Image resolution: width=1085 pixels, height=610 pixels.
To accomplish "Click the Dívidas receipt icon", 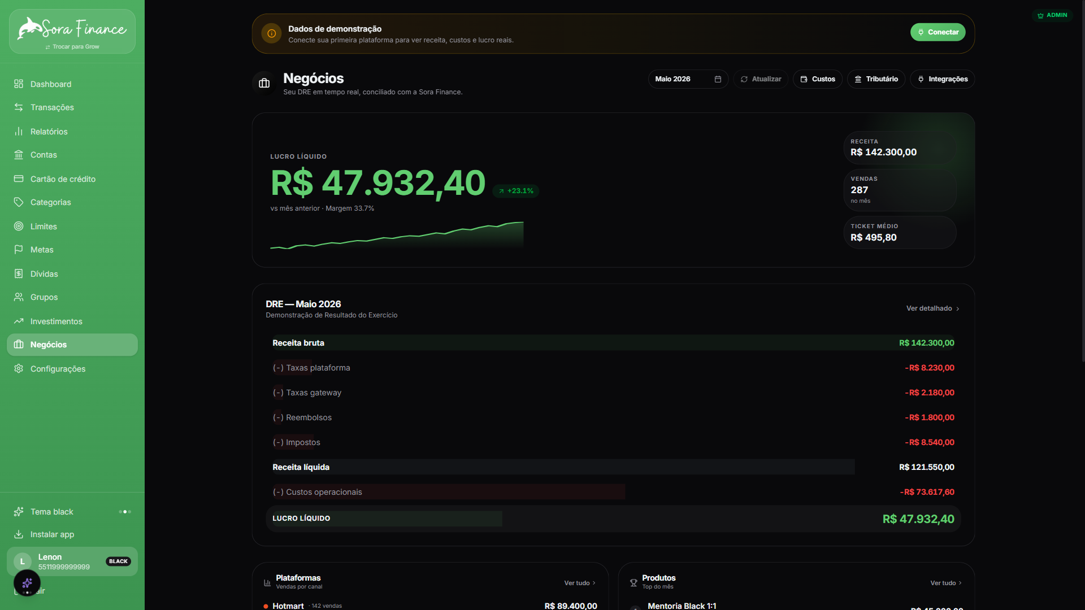I will (x=19, y=274).
